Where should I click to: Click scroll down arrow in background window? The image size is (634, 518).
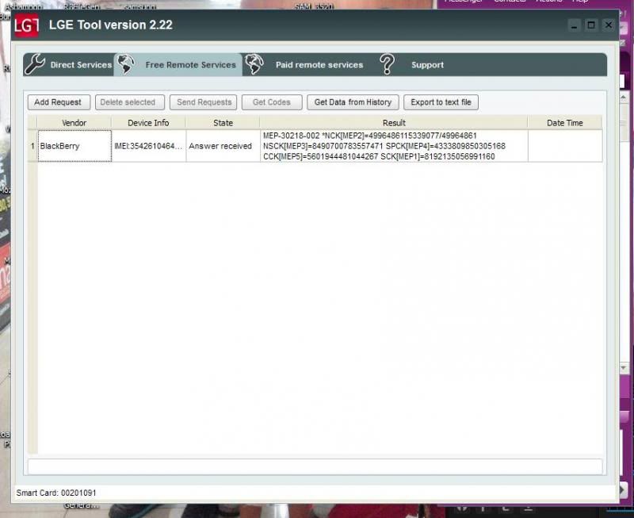coord(624,368)
